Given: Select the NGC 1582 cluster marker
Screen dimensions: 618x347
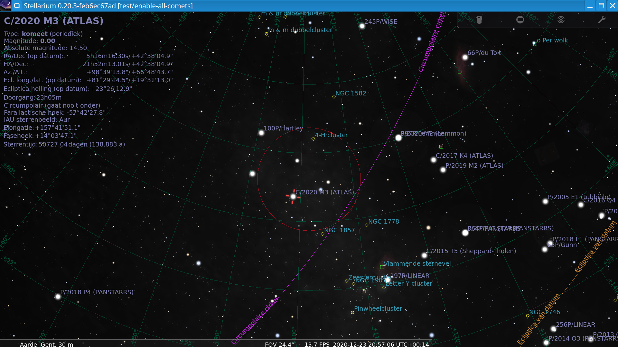Looking at the screenshot, I should point(334,97).
